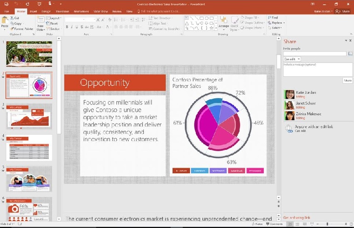354x228 pixels.
Task: Toggle the bullets list button
Action: tap(116, 20)
